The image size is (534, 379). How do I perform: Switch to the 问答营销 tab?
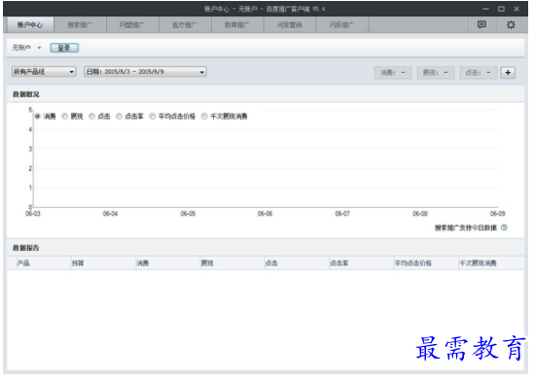[x=290, y=25]
